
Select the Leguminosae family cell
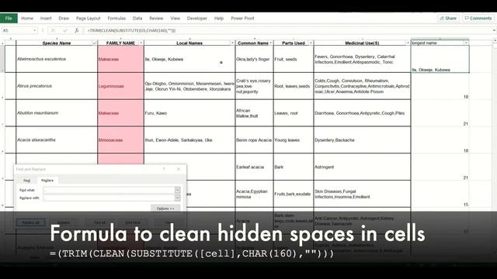coord(121,86)
